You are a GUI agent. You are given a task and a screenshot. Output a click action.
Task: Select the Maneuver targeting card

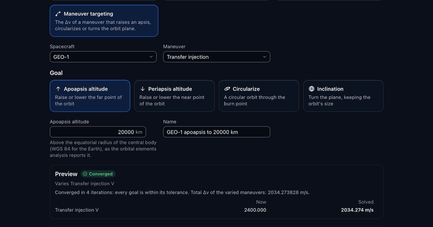coord(104,21)
